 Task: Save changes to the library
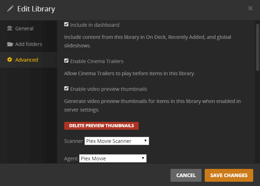pos(229,175)
